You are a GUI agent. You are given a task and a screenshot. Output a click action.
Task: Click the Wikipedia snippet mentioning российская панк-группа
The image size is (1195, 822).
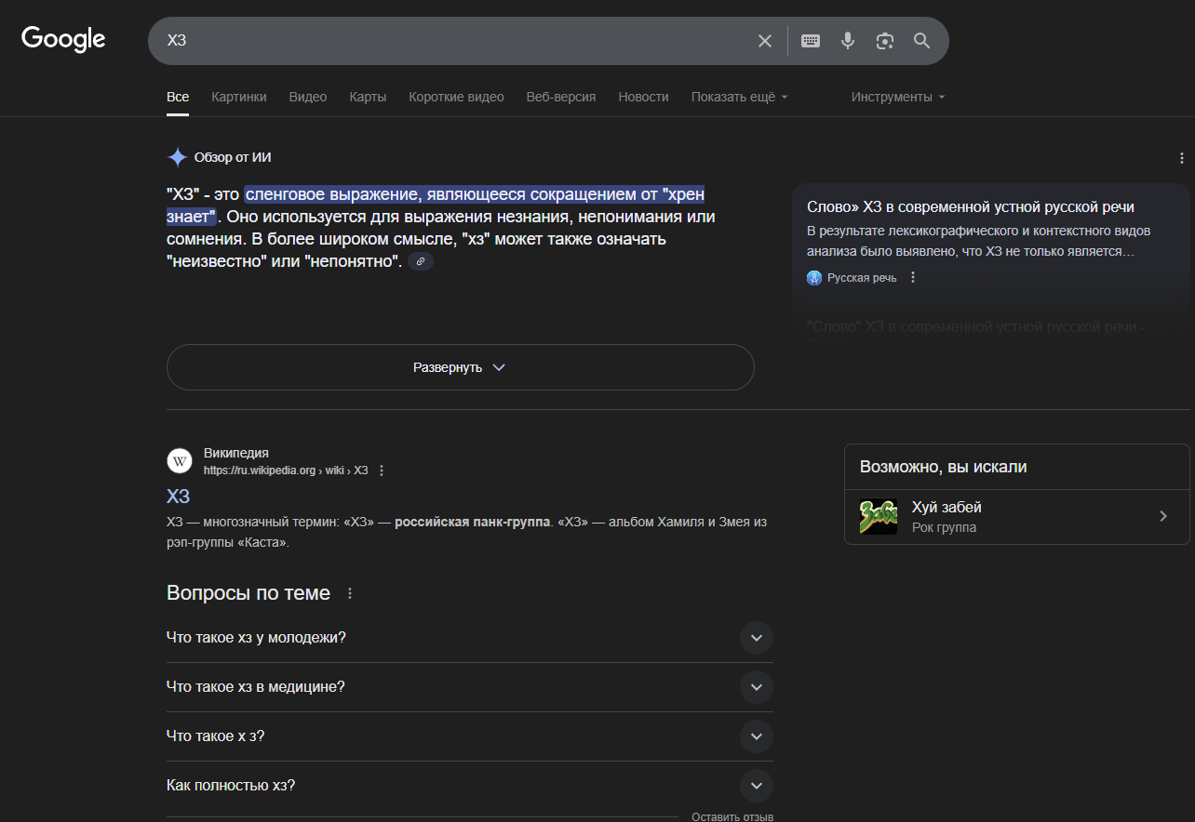click(x=466, y=532)
